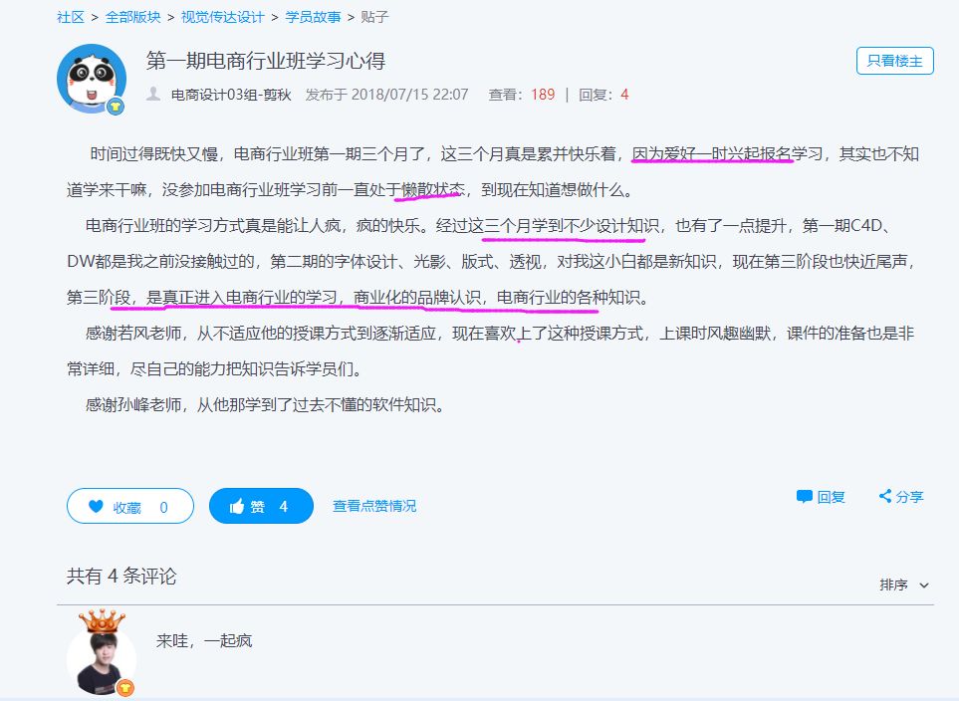959x701 pixels.
Task: Go to 社区 in breadcrumb
Action: coord(70,17)
